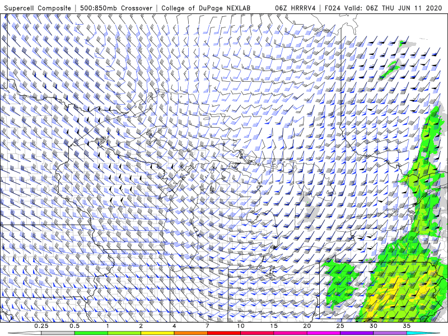Click the 'Supercell Composite' title text

pos(38,8)
